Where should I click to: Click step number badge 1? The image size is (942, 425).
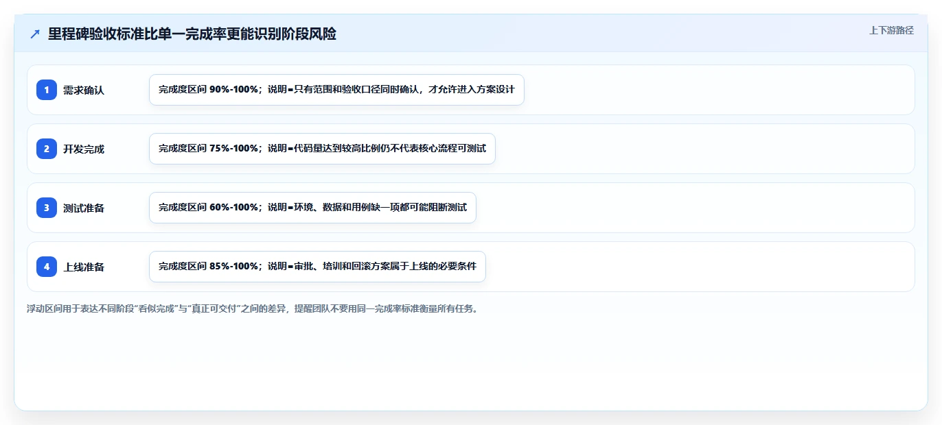[47, 90]
